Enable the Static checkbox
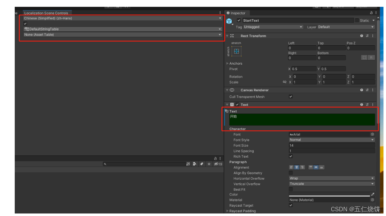Viewport: 386px width, 216px height. coord(357,20)
